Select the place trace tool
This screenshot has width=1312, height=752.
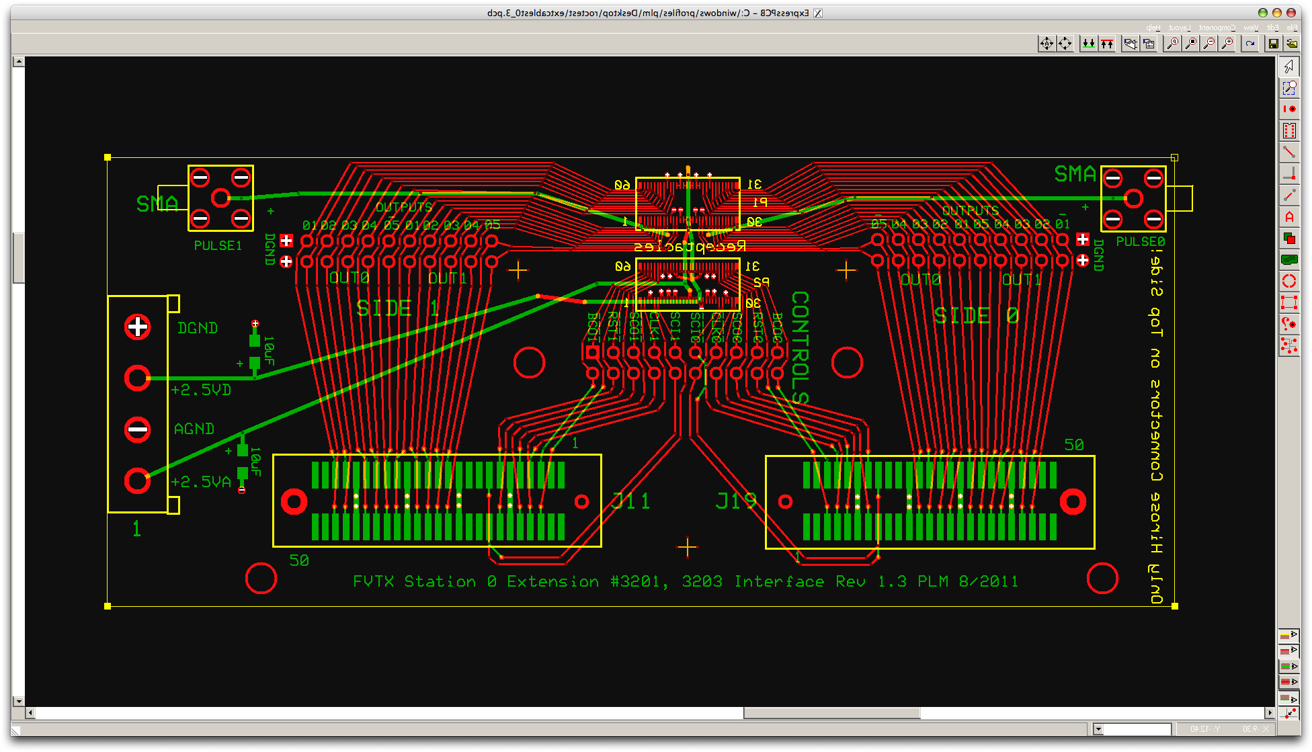(1289, 152)
